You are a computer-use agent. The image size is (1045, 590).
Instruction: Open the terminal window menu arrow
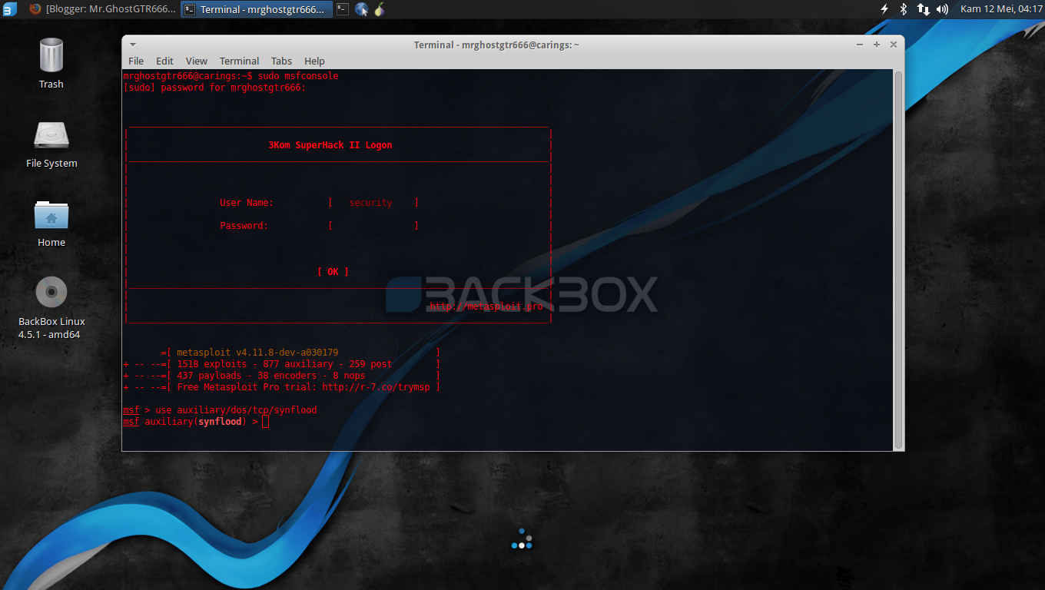tap(132, 44)
